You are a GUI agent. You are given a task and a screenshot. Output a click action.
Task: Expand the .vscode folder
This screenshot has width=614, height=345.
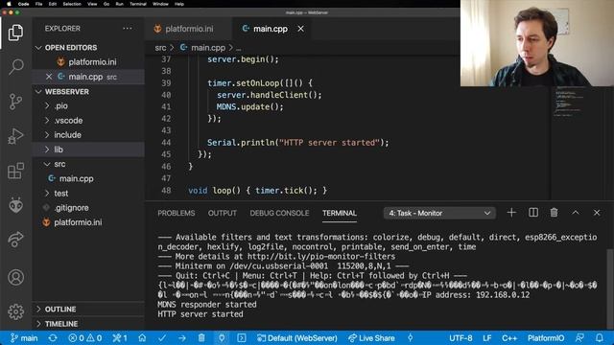coord(88,121)
